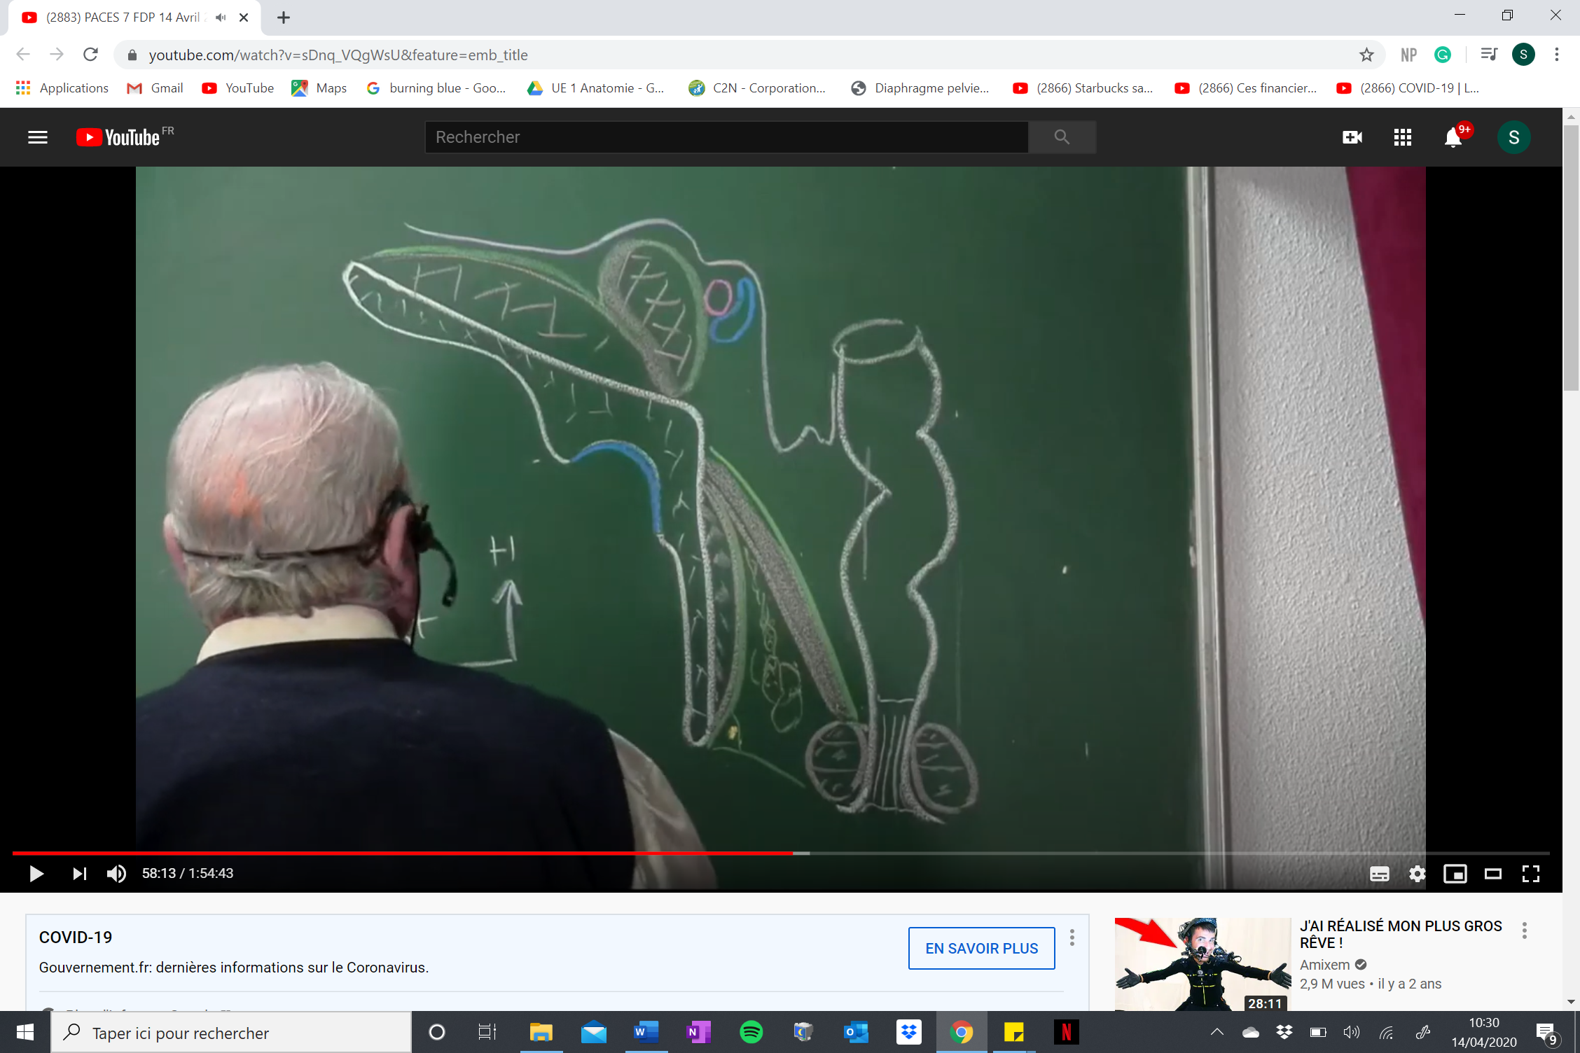Open the notifications bell
Image resolution: width=1580 pixels, height=1053 pixels.
1453,137
